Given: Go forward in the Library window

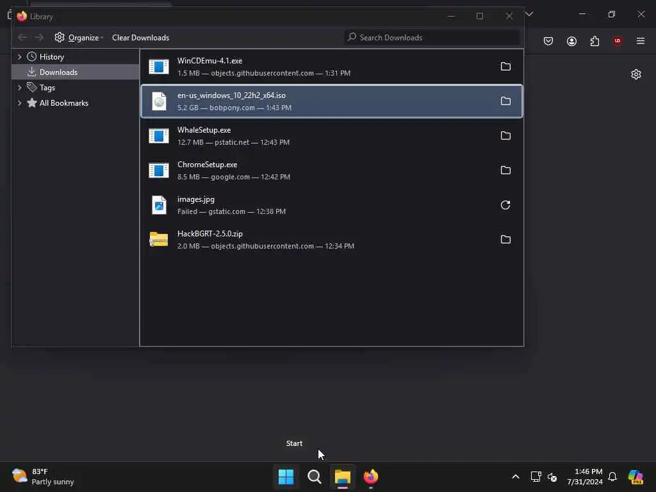Looking at the screenshot, I should pyautogui.click(x=39, y=38).
